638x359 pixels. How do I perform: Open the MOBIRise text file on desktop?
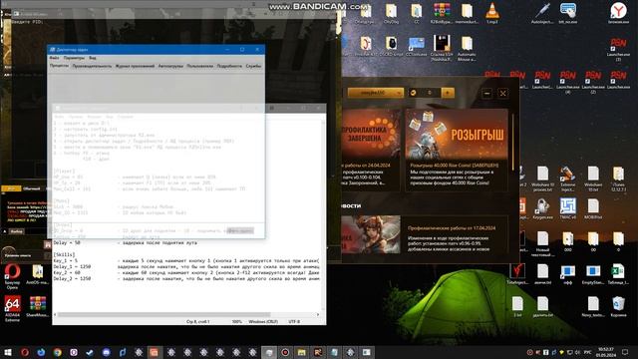(x=593, y=208)
